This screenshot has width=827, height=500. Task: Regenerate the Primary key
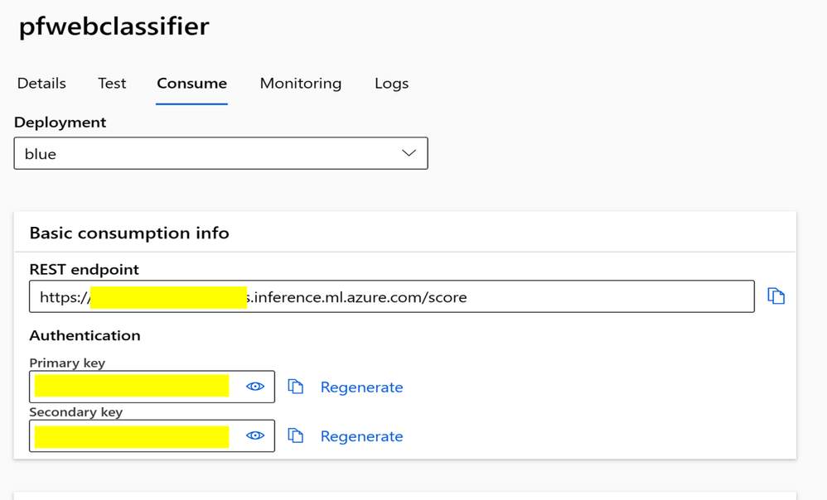[361, 387]
